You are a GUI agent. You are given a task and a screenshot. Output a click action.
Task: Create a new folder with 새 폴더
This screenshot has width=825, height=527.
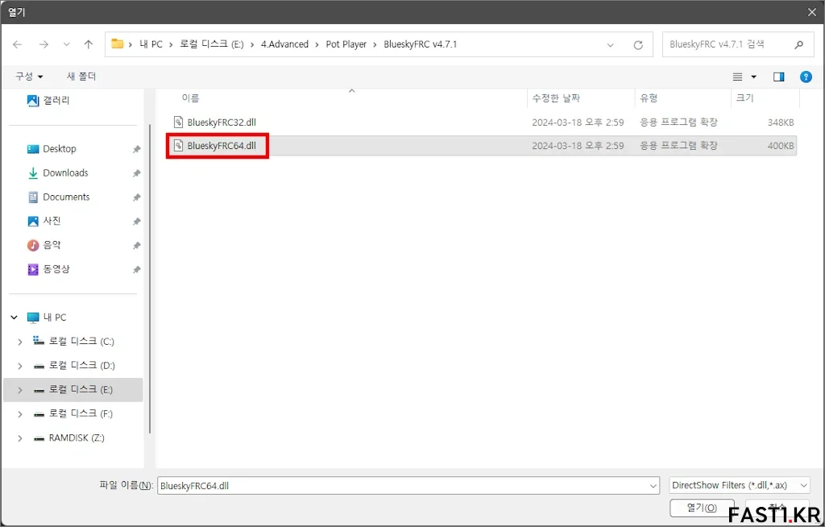[81, 77]
